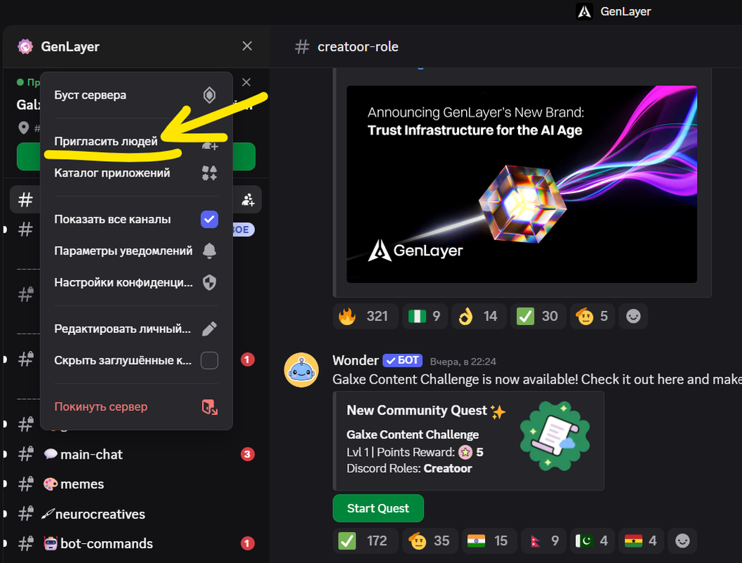Click the app catalog shapes icon

coord(209,173)
